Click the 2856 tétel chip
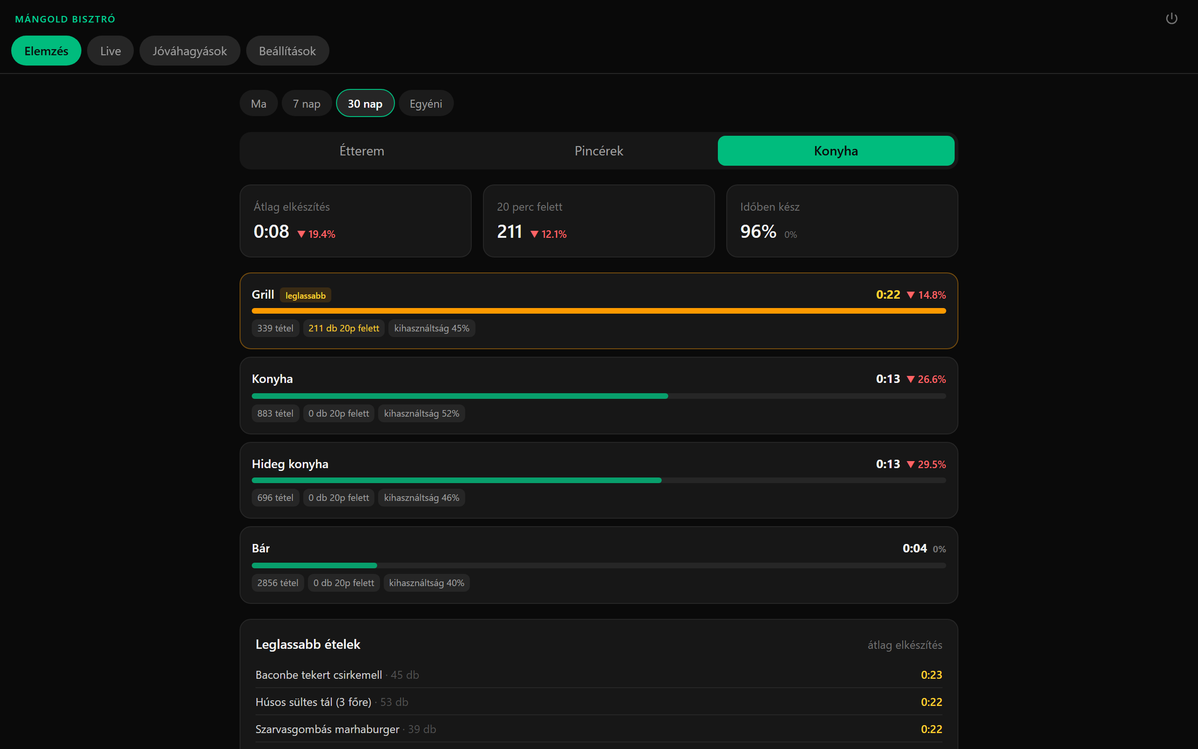 278,583
